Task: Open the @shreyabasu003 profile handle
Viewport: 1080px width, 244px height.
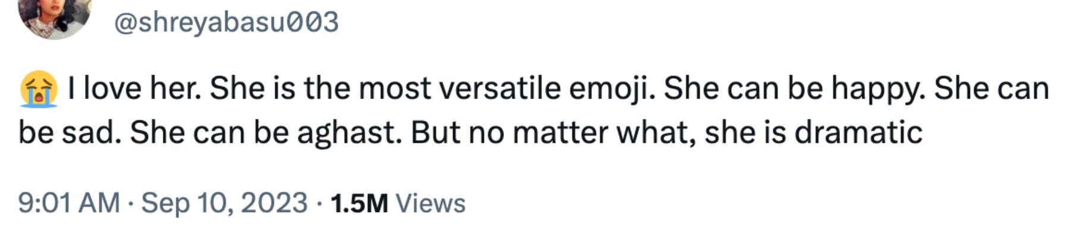Action: point(226,23)
